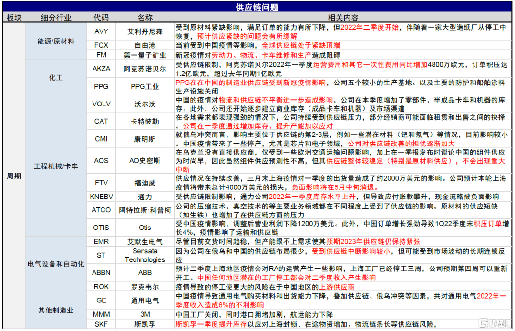Select ticker code KNEBV

[101, 197]
